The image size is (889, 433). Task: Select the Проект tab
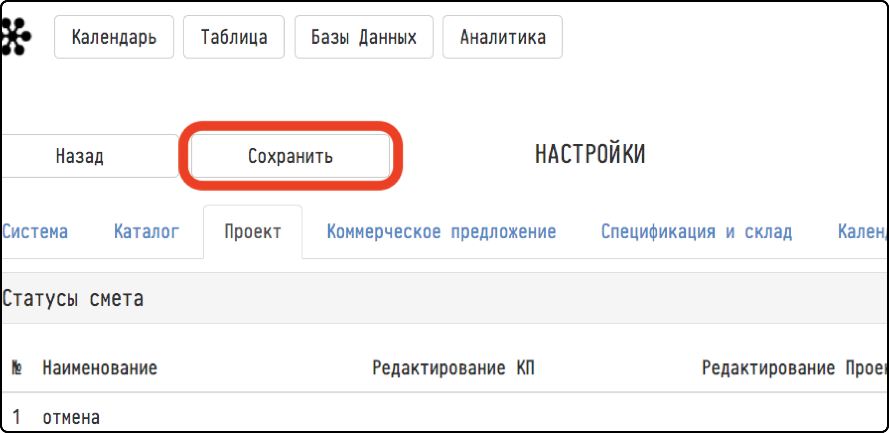(x=253, y=232)
